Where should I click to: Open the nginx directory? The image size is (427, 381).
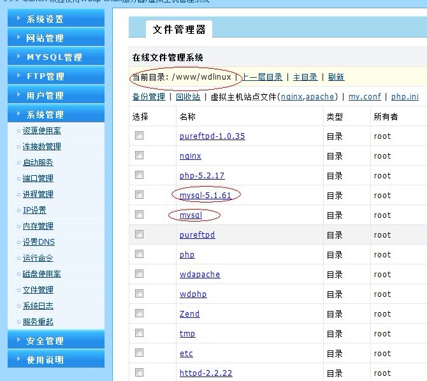(x=191, y=156)
